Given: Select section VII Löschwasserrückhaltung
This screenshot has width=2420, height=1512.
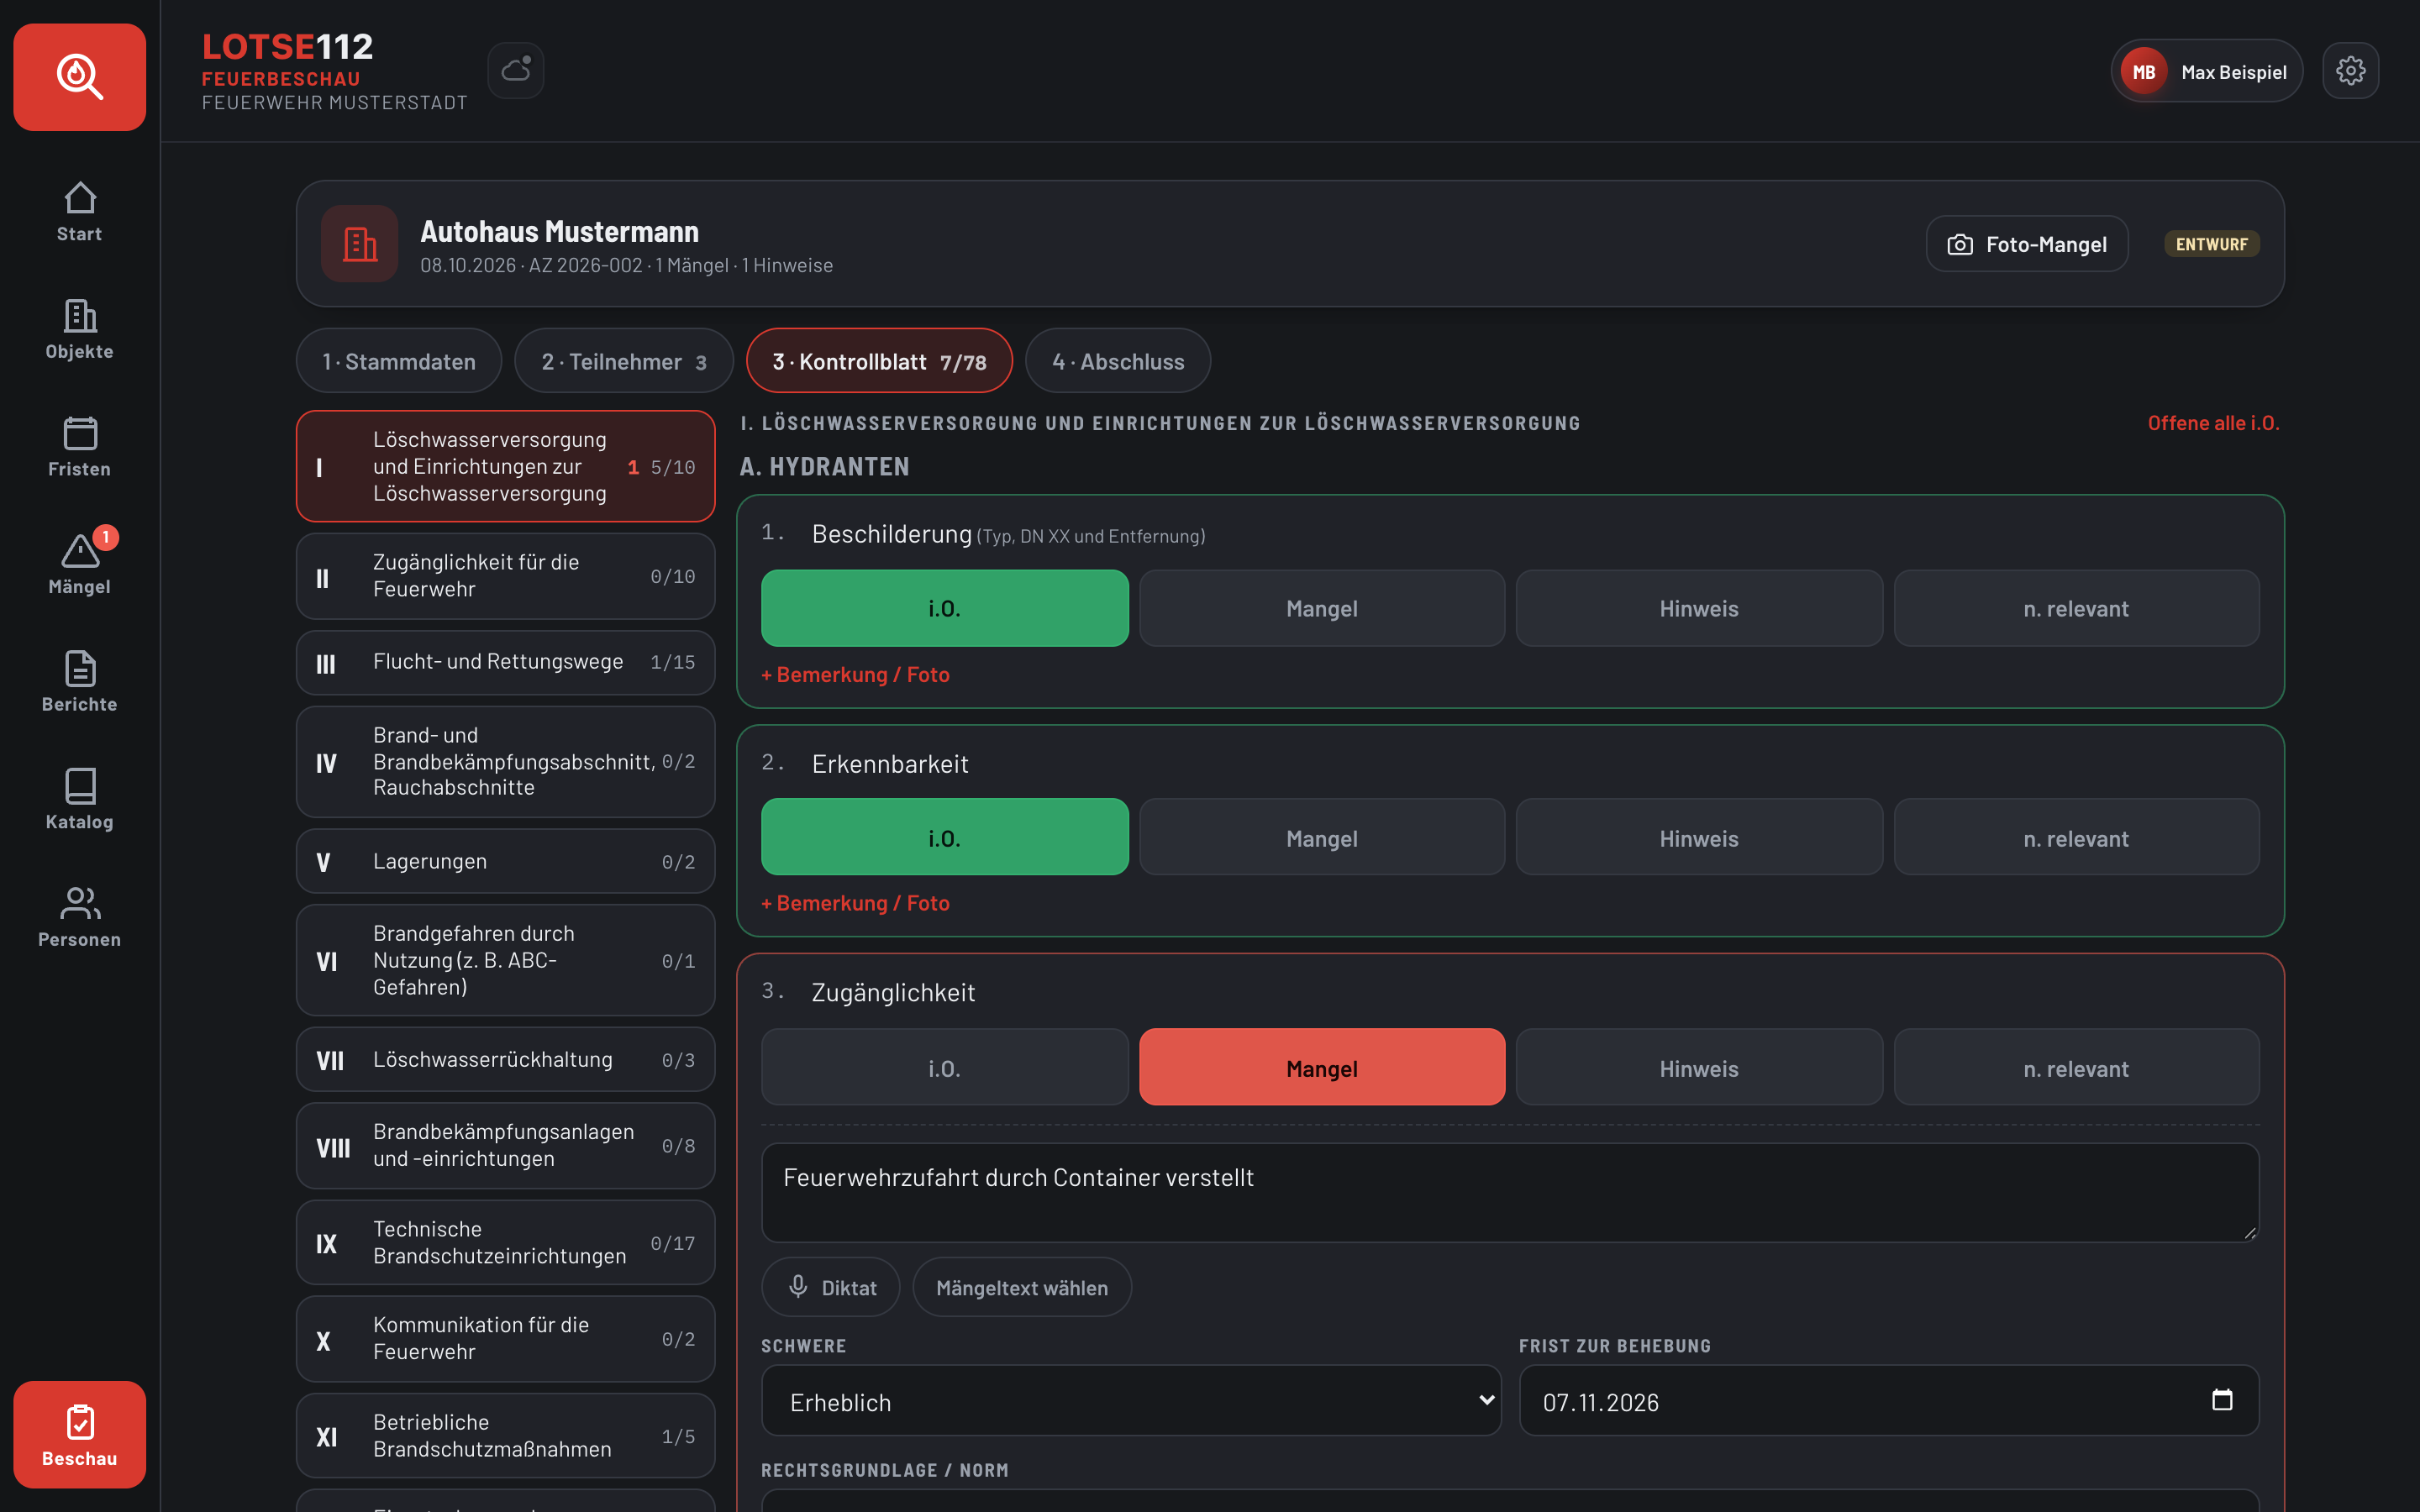Looking at the screenshot, I should pyautogui.click(x=505, y=1060).
